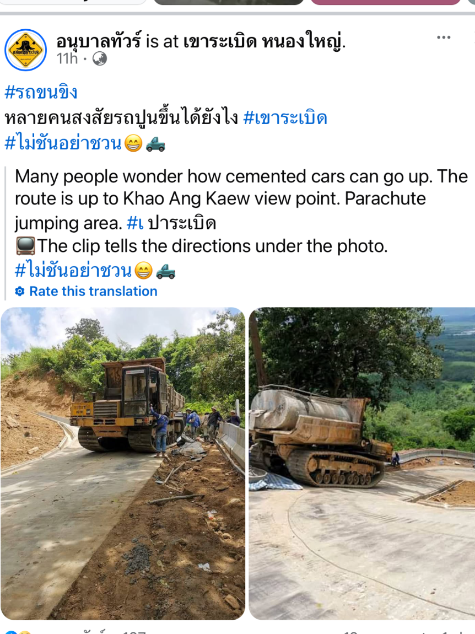Tap the pickup truck emoji after translation
475x634 pixels.
coord(166,271)
